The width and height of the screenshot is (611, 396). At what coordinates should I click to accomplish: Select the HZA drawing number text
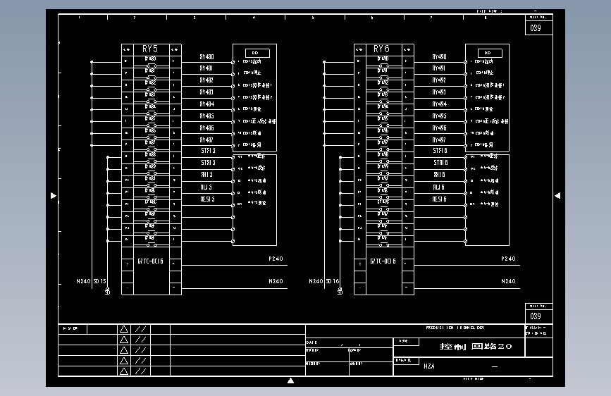click(x=429, y=366)
